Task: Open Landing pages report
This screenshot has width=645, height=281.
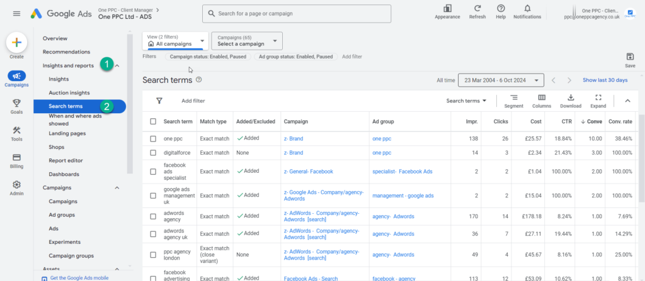Action: 67,133
